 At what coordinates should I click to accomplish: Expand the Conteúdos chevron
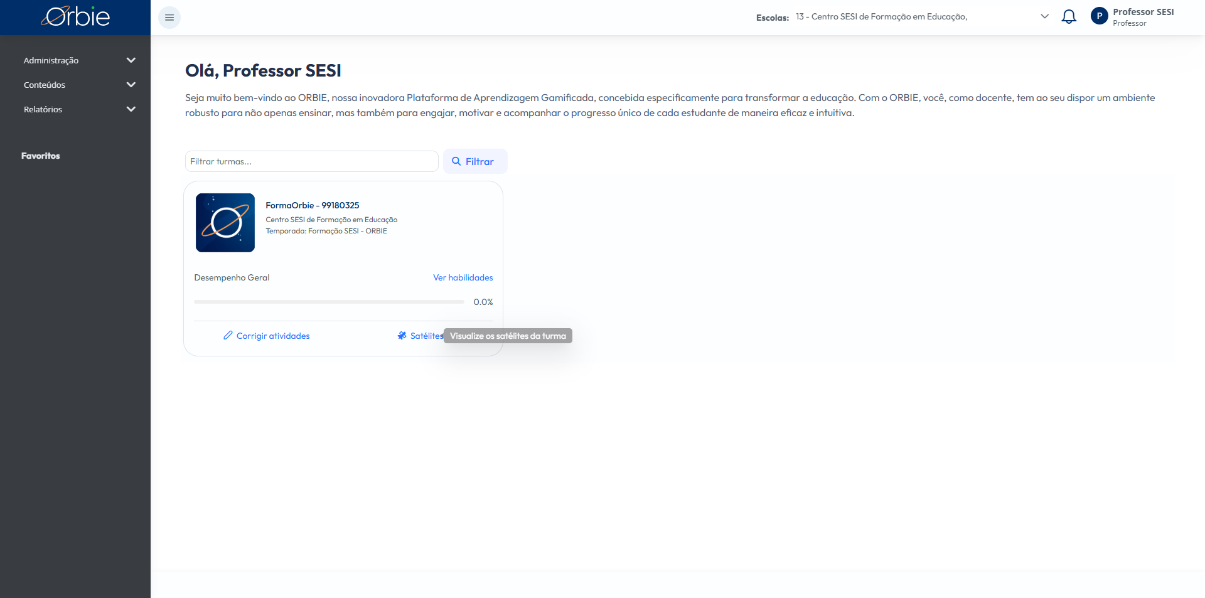[x=131, y=85]
